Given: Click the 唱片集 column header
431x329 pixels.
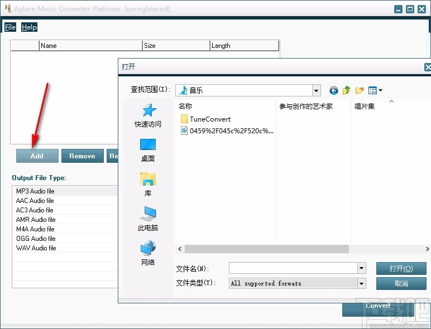Looking at the screenshot, I should 391,107.
